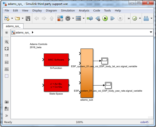Click Fit to View icon in palette
Image resolution: width=156 pixels, height=127 pixels.
click(x=6, y=49)
